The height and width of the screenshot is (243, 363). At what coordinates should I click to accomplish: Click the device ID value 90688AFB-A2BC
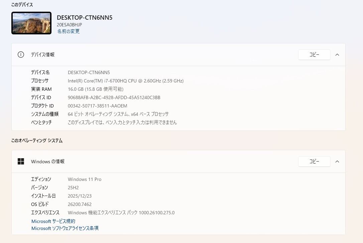click(114, 97)
